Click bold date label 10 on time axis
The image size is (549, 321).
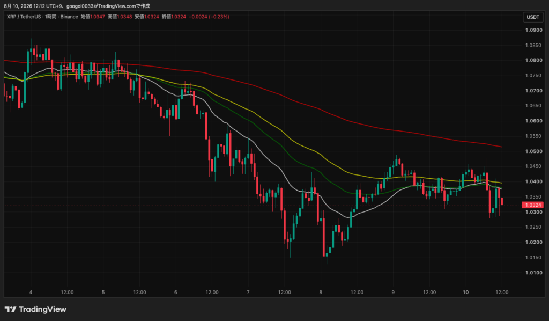coord(466,292)
